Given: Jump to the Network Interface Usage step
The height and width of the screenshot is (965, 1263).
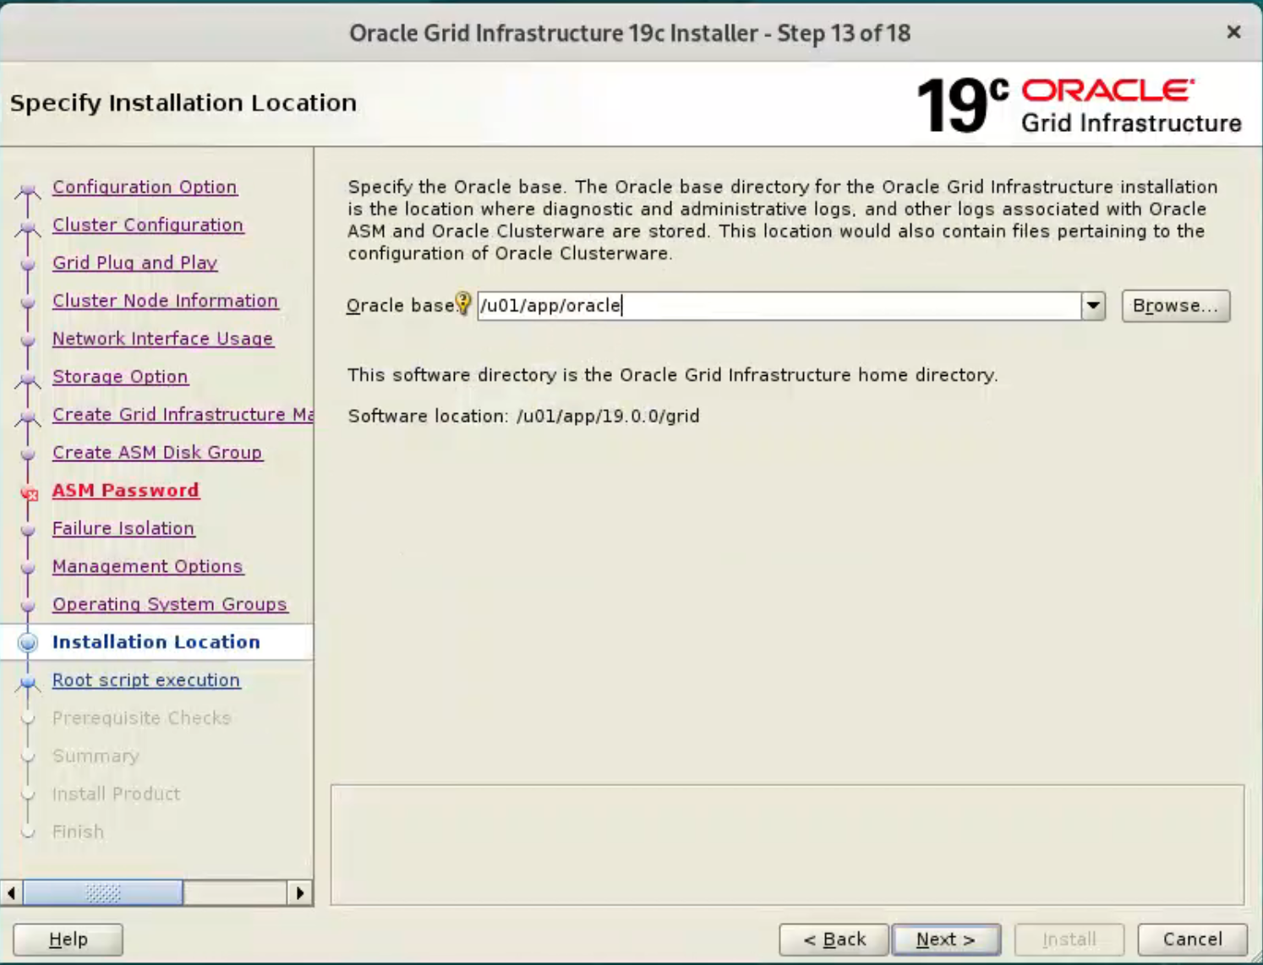Looking at the screenshot, I should 163,339.
